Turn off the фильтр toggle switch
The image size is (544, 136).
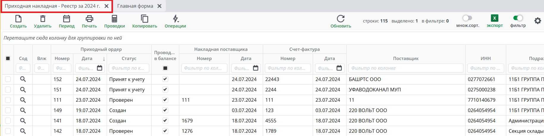click(x=518, y=18)
